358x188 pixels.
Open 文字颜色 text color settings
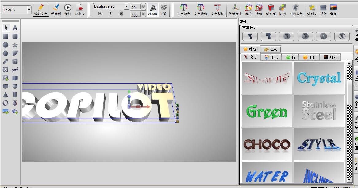click(x=183, y=10)
